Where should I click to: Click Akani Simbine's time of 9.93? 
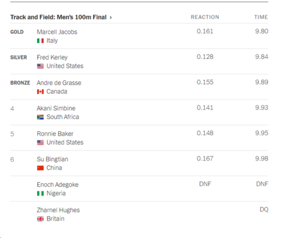tap(261, 108)
